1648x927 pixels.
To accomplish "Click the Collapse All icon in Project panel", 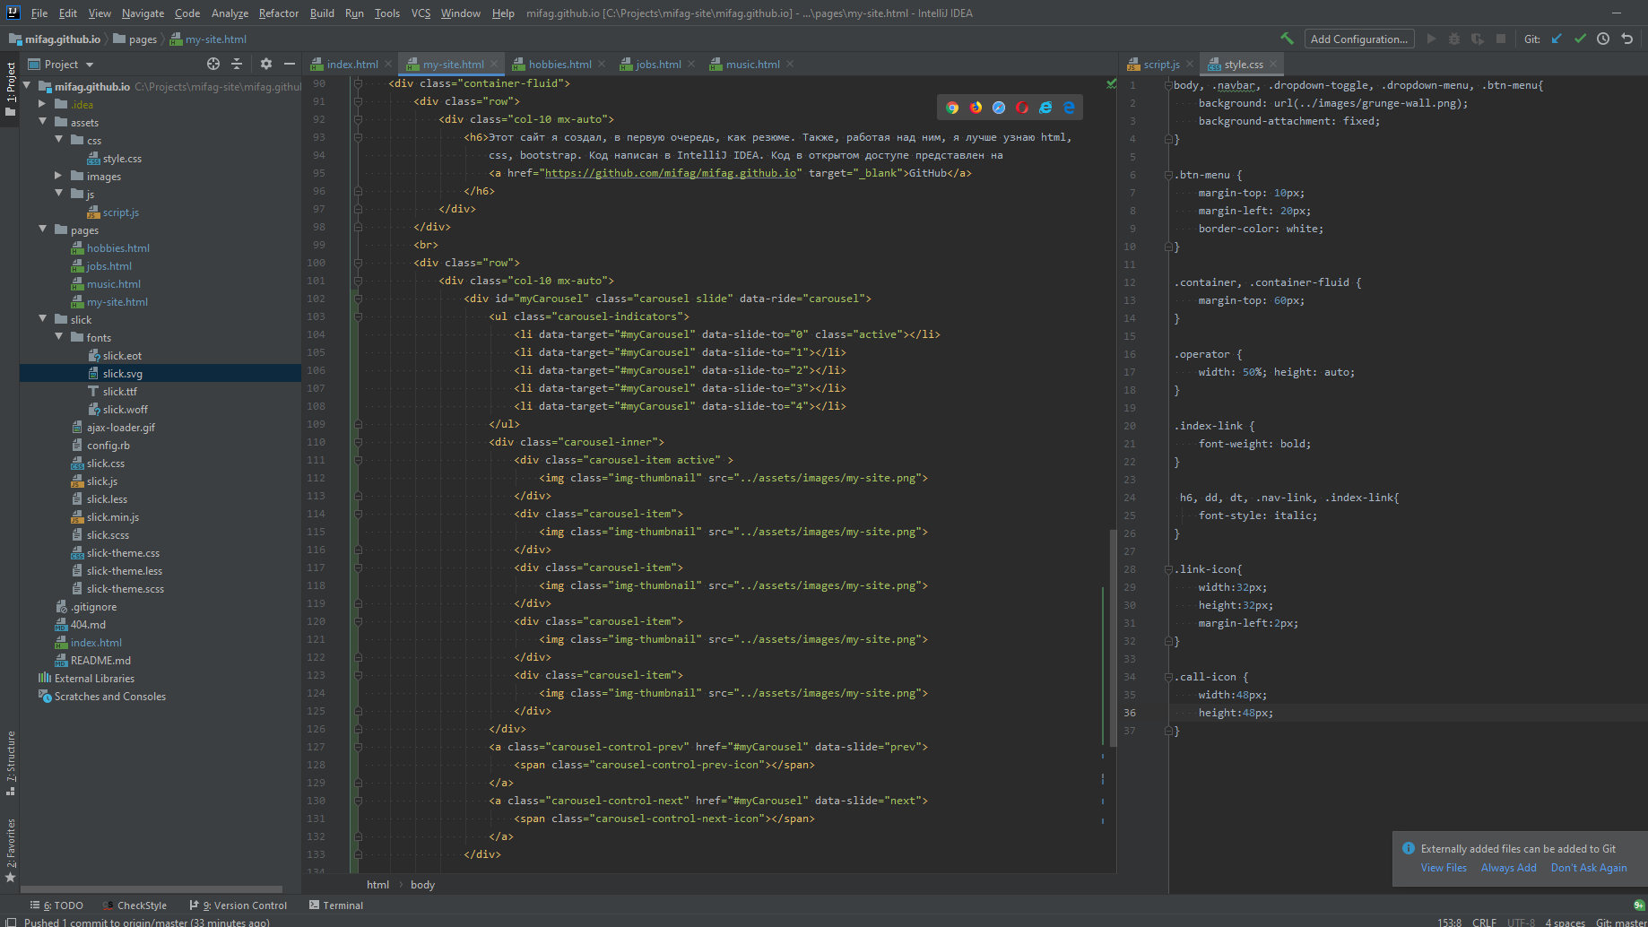I will point(237,64).
